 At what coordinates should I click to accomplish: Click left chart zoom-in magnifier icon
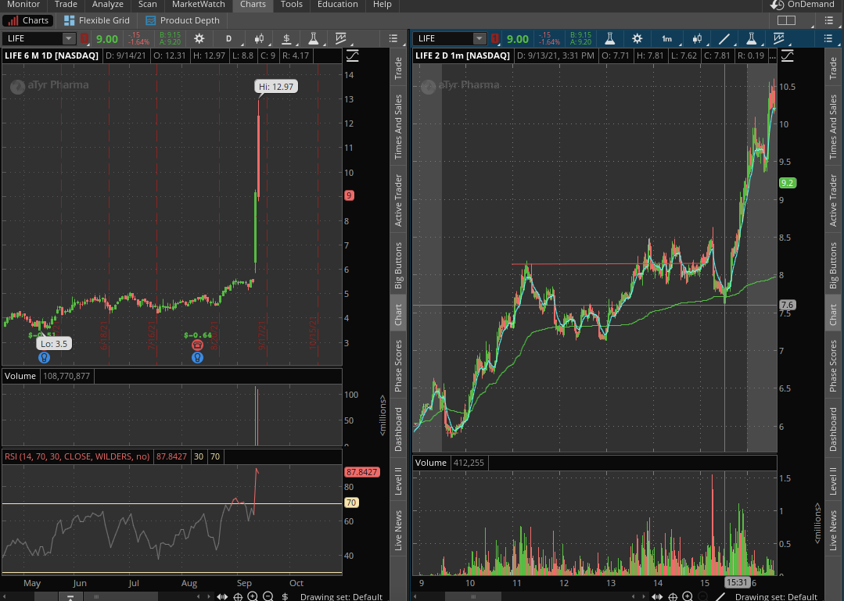coord(253,596)
